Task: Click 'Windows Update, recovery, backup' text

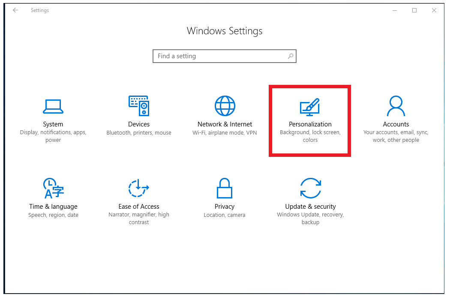Action: [x=310, y=218]
